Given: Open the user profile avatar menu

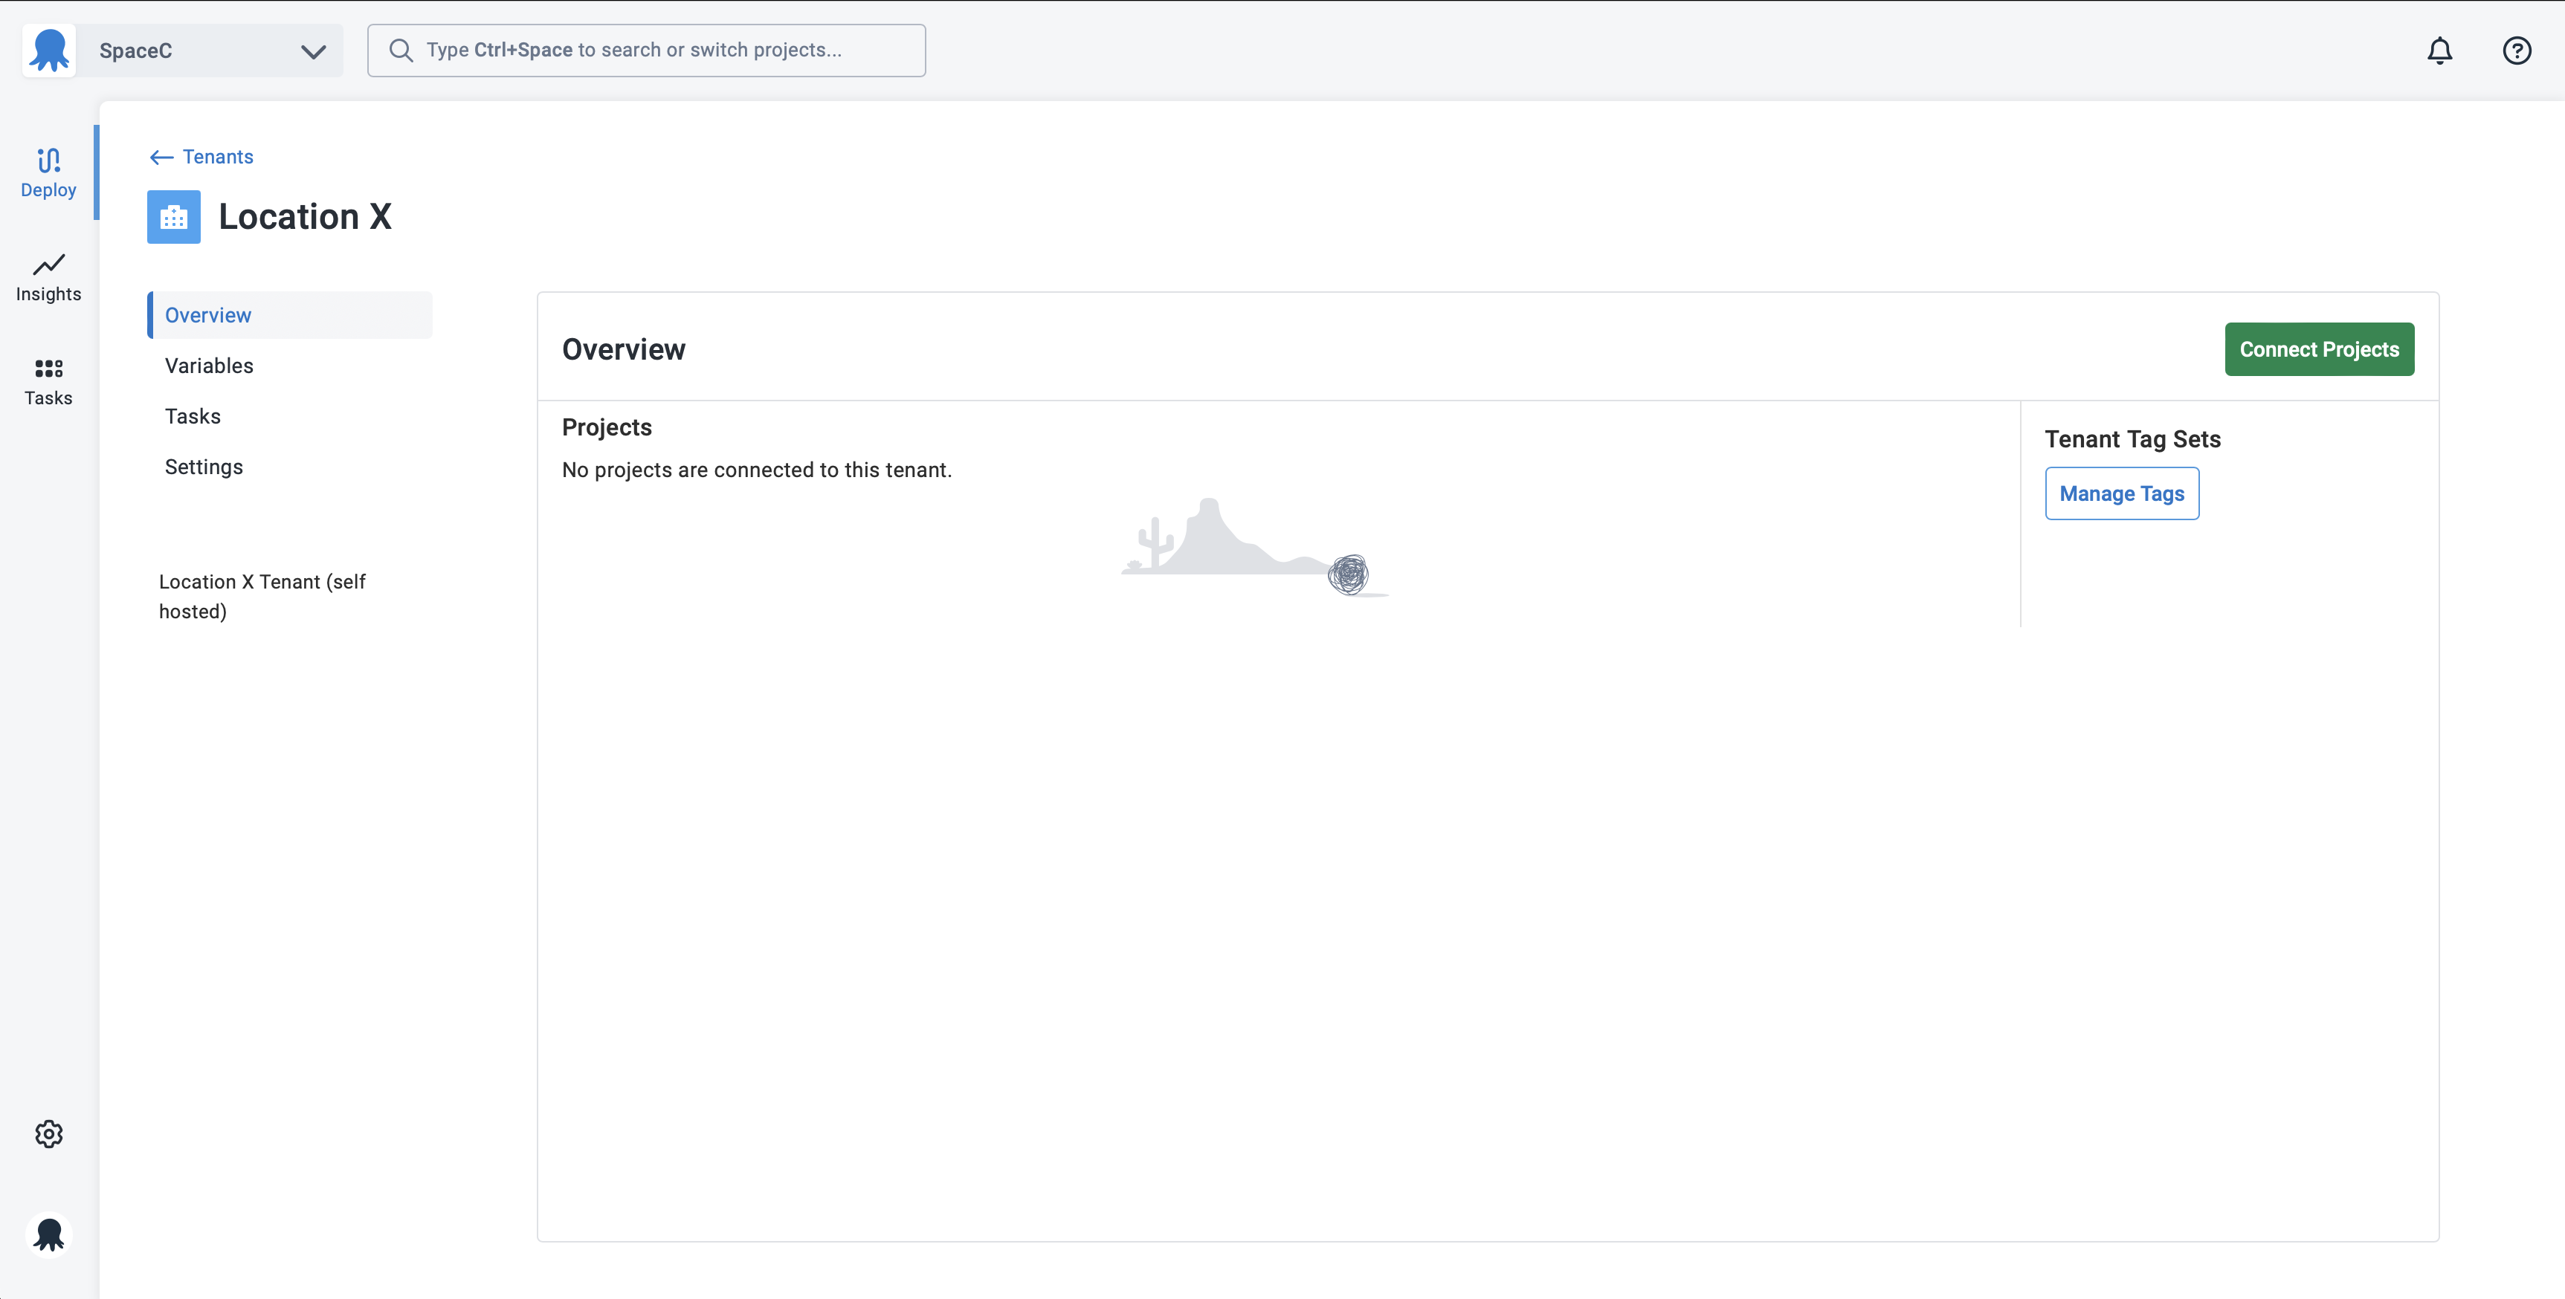Looking at the screenshot, I should point(49,1234).
